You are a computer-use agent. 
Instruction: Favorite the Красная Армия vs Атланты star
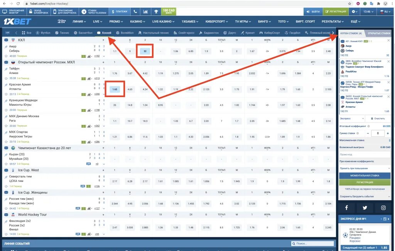(6, 94)
